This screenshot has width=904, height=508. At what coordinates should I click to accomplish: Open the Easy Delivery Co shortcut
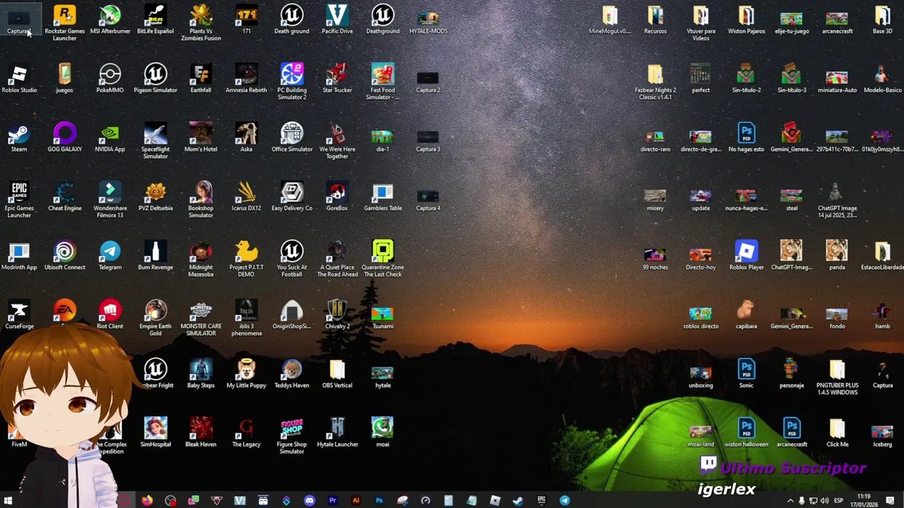[x=292, y=197]
